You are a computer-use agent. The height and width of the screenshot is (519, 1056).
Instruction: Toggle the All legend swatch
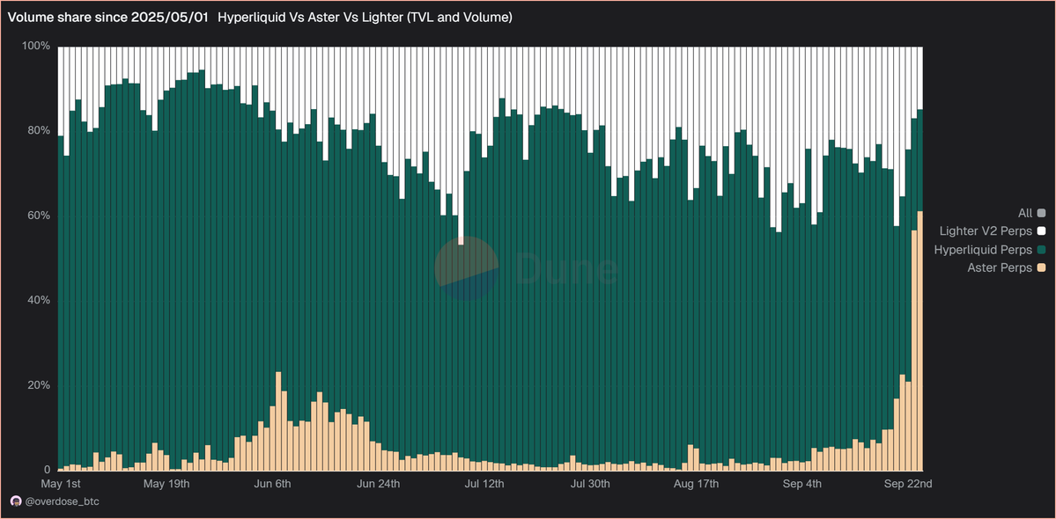coord(1041,213)
